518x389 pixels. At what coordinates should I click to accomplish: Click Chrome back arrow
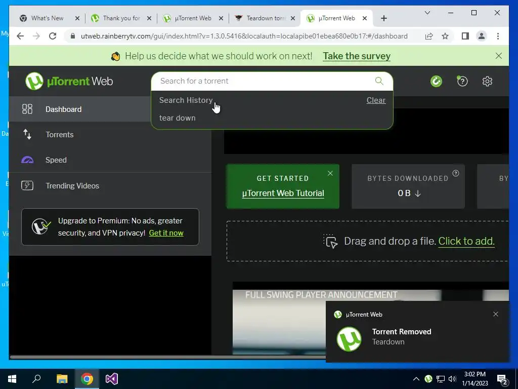point(20,36)
